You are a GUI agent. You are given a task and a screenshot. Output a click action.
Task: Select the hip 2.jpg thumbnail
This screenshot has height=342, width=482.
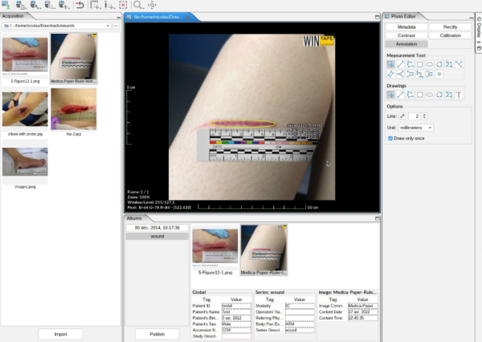(x=74, y=112)
